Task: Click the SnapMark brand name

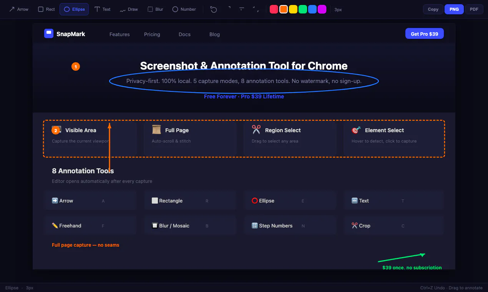Action: click(x=71, y=34)
